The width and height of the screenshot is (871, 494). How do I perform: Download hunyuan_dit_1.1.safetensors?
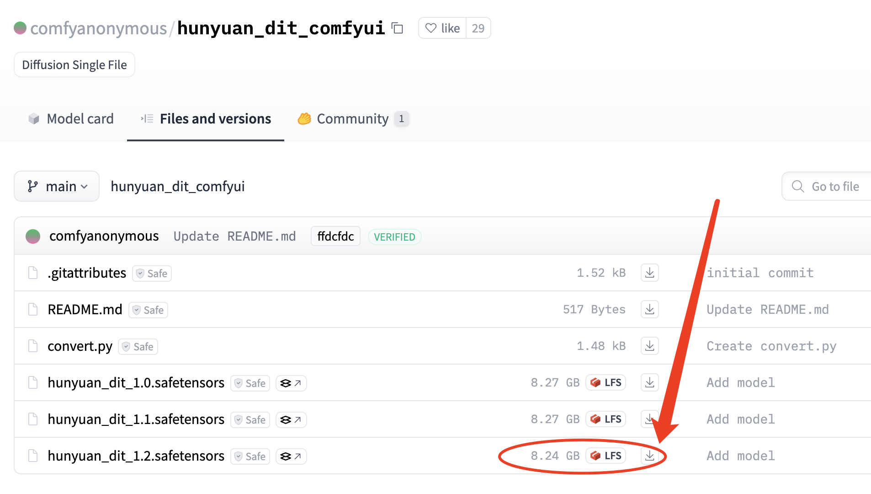pyautogui.click(x=649, y=419)
